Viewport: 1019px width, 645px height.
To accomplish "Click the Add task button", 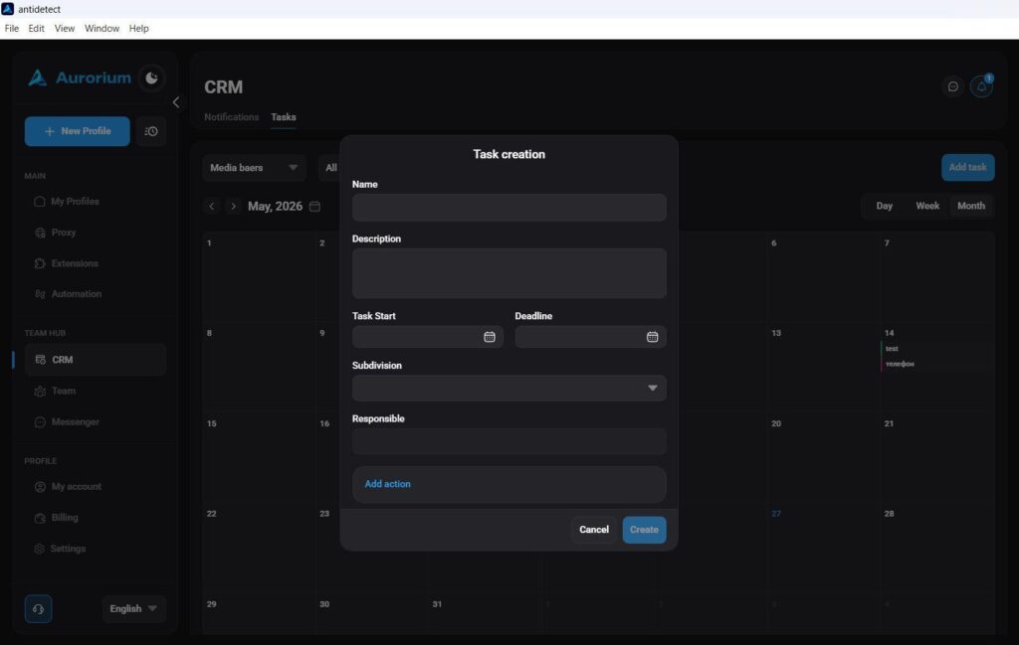I will (967, 167).
